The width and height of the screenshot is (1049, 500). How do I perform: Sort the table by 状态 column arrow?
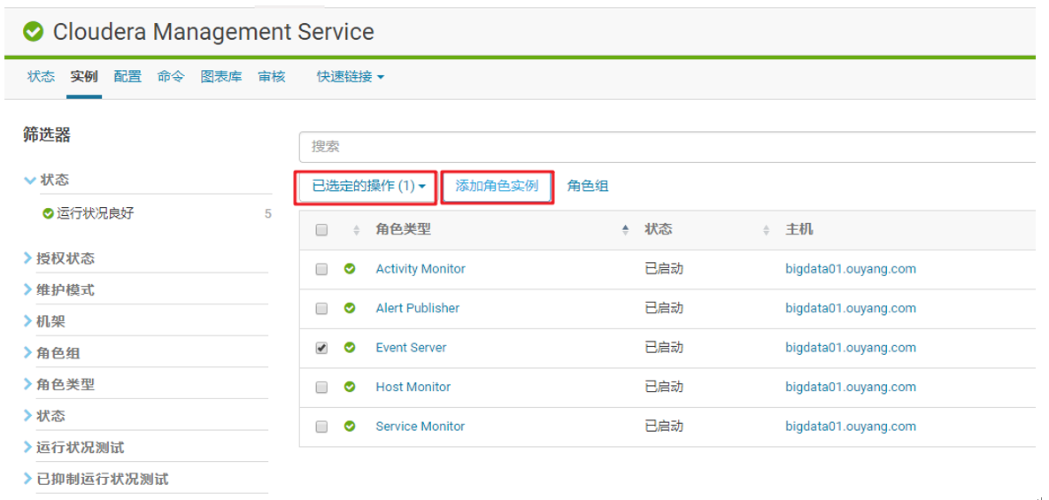click(766, 230)
